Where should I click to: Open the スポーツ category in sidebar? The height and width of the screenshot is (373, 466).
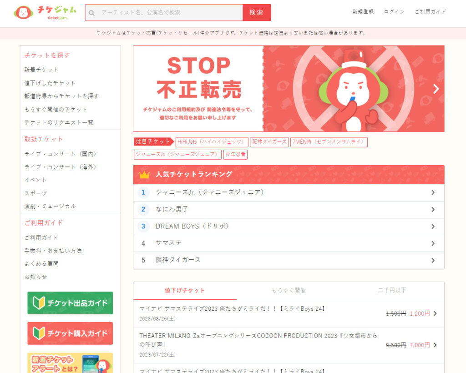35,193
